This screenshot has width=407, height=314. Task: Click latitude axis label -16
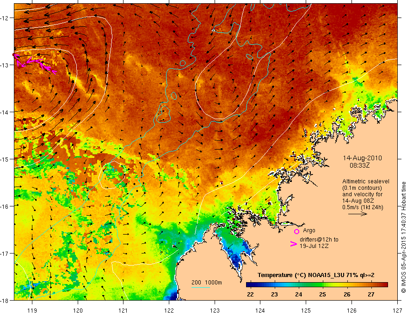[x=5, y=206]
